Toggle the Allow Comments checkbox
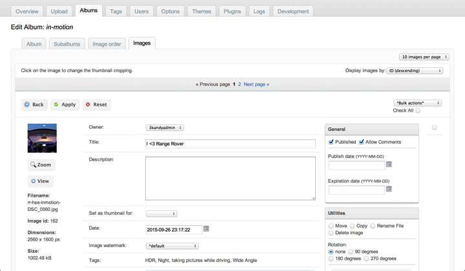This screenshot has height=271, width=465. pyautogui.click(x=362, y=142)
